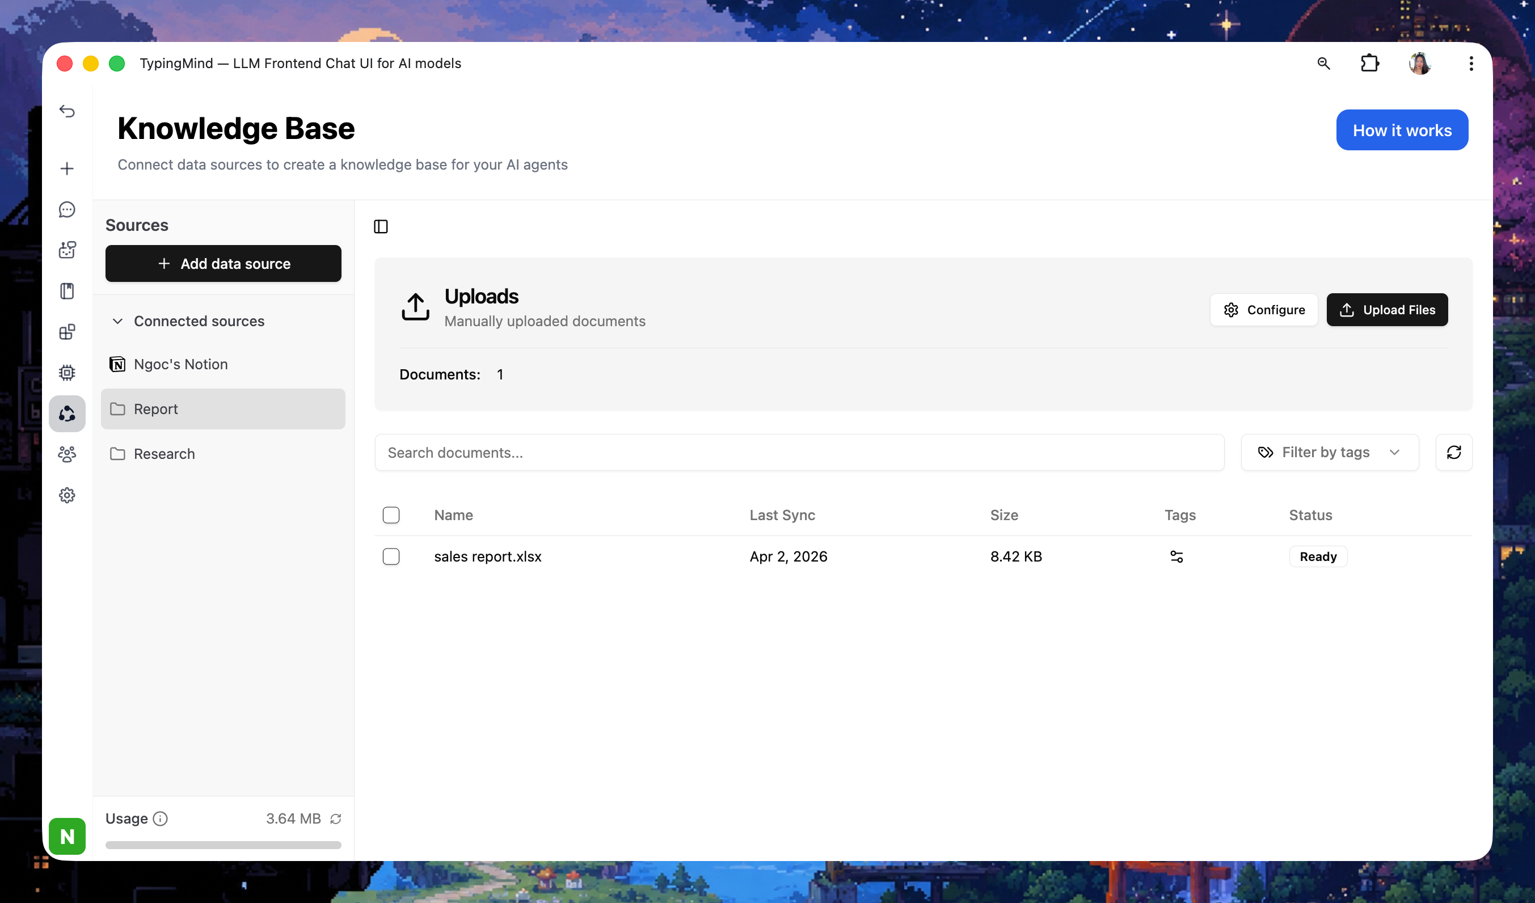This screenshot has height=903, width=1535.
Task: Refresh the documents list
Action: pyautogui.click(x=1454, y=453)
